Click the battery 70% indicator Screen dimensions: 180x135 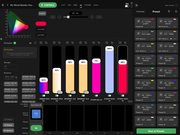[127, 5]
